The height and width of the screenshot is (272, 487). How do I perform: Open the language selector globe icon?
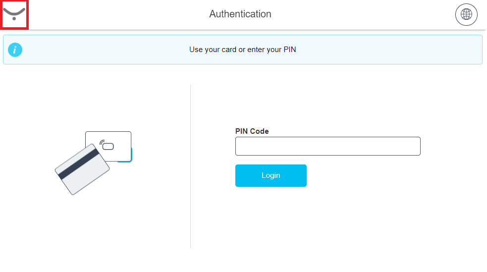(x=466, y=14)
